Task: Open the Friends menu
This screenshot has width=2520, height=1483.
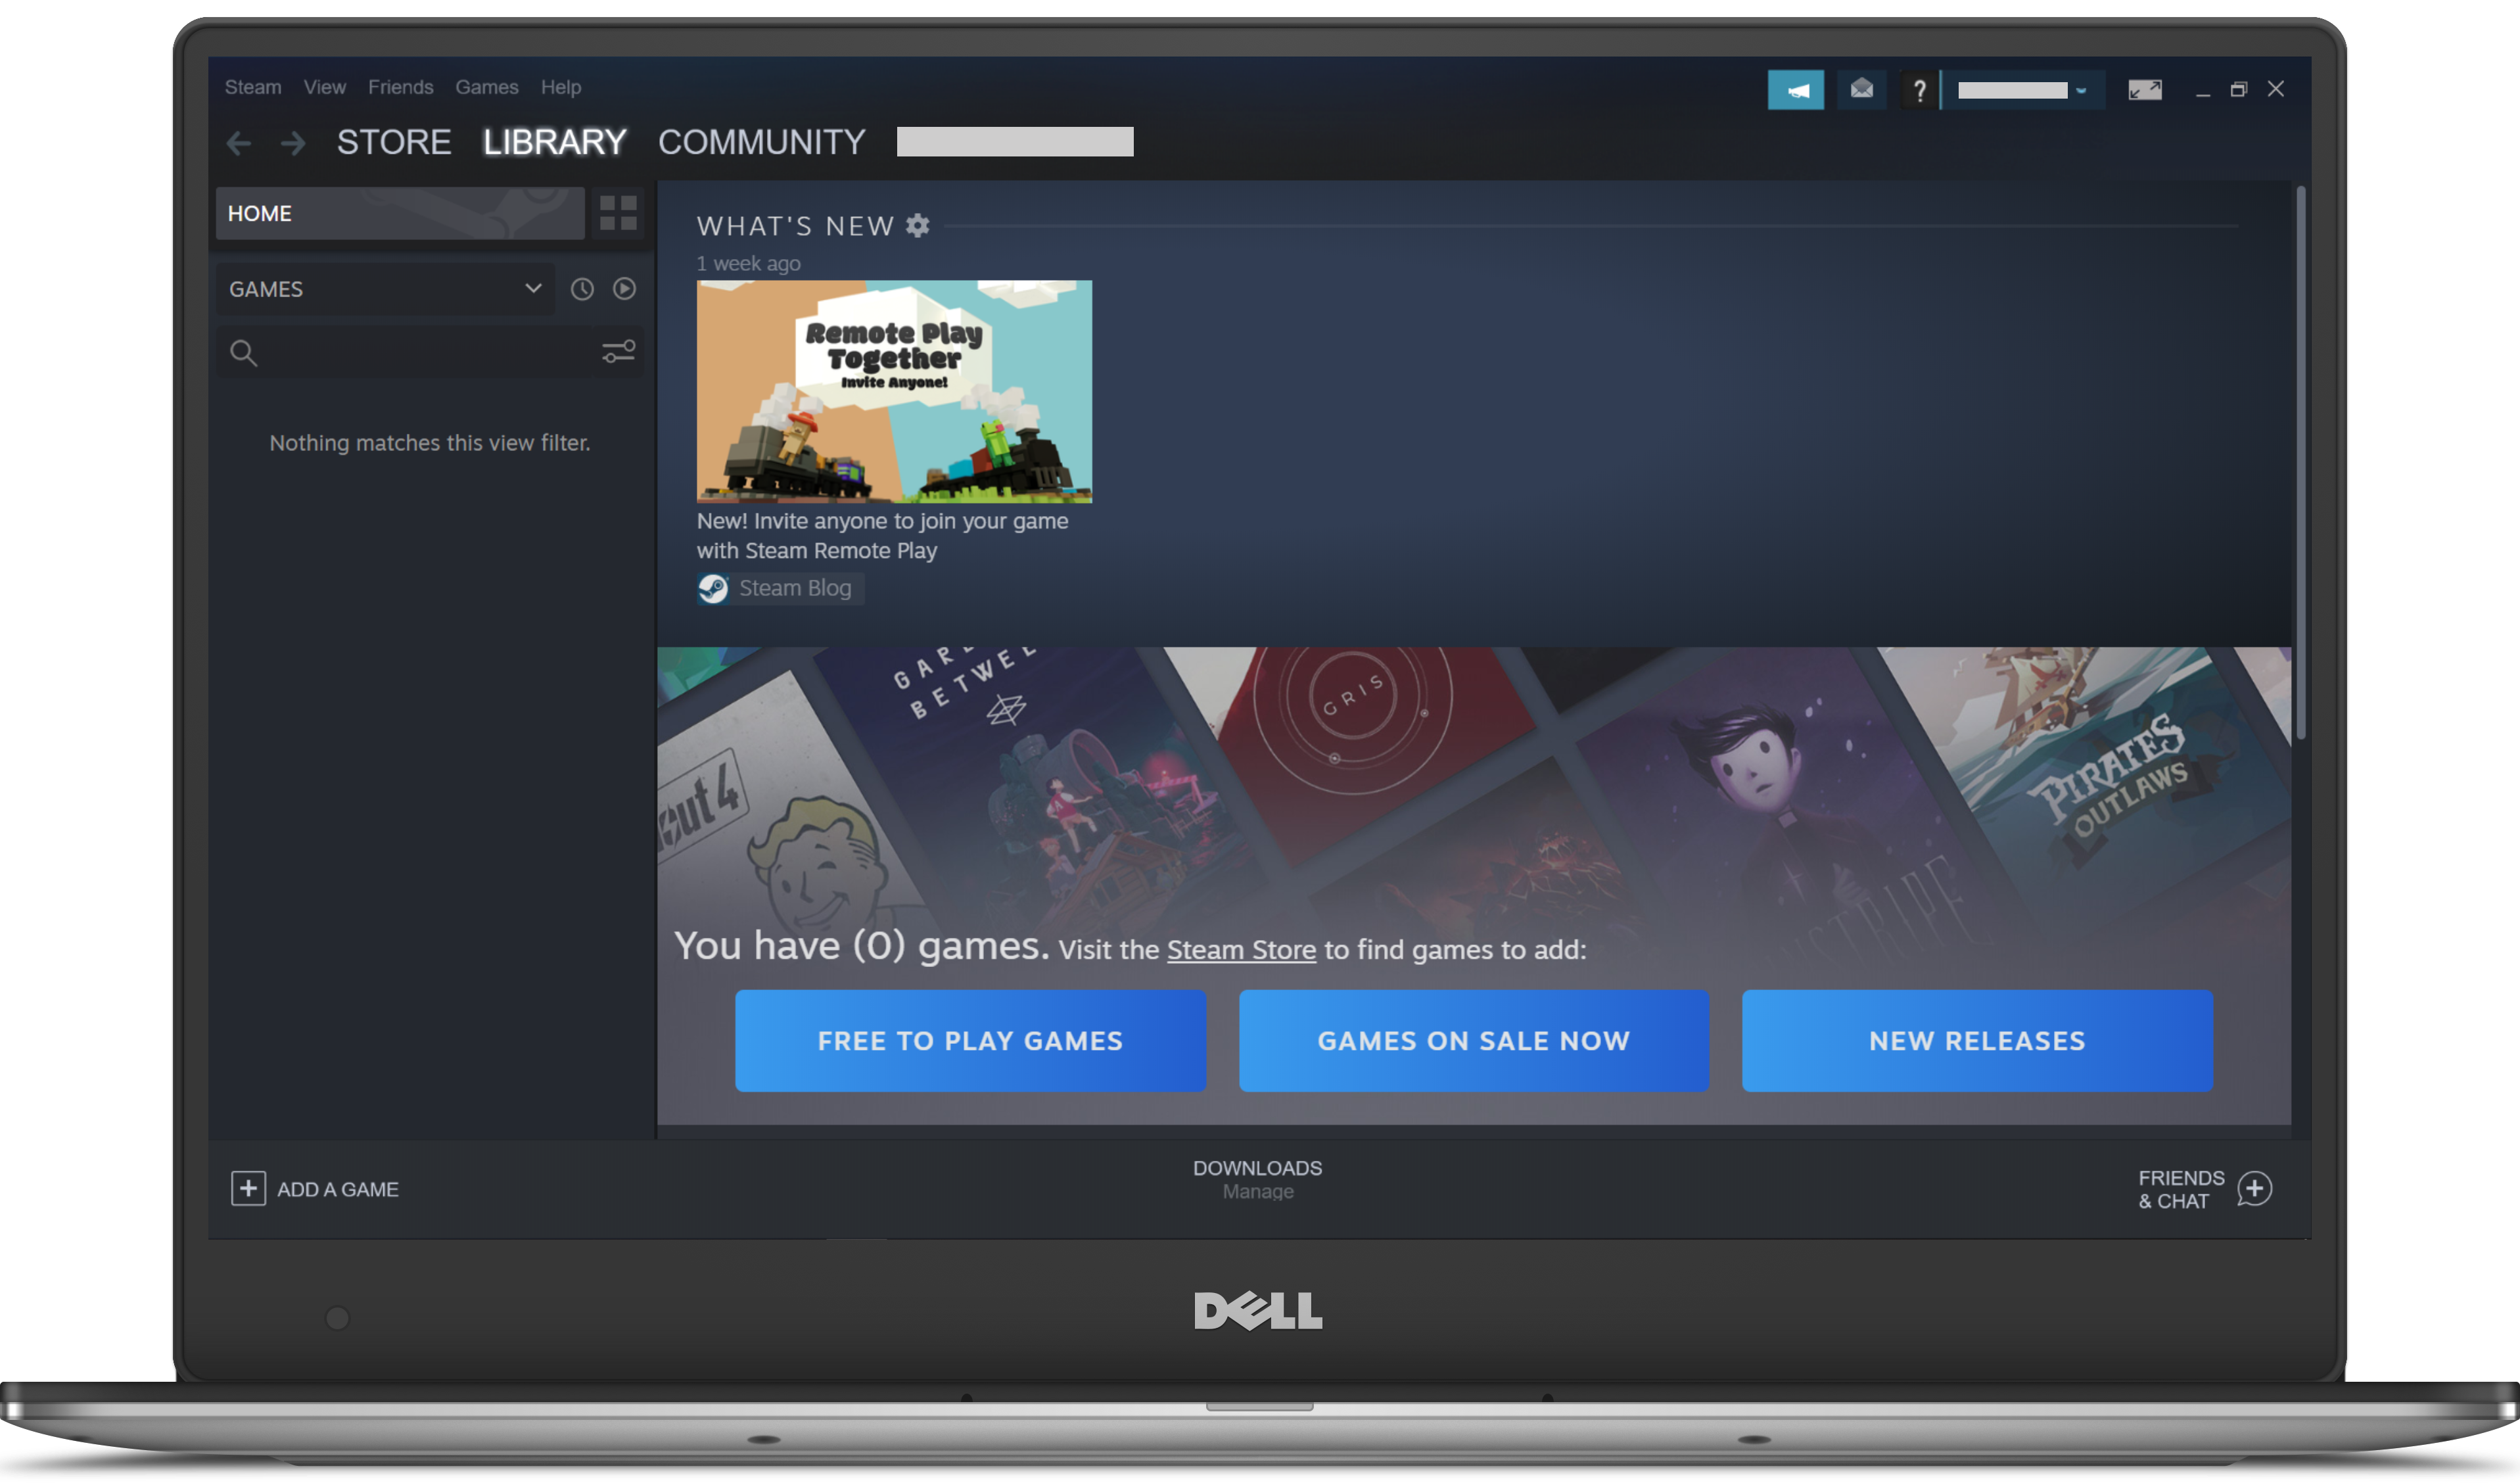Action: [400, 87]
